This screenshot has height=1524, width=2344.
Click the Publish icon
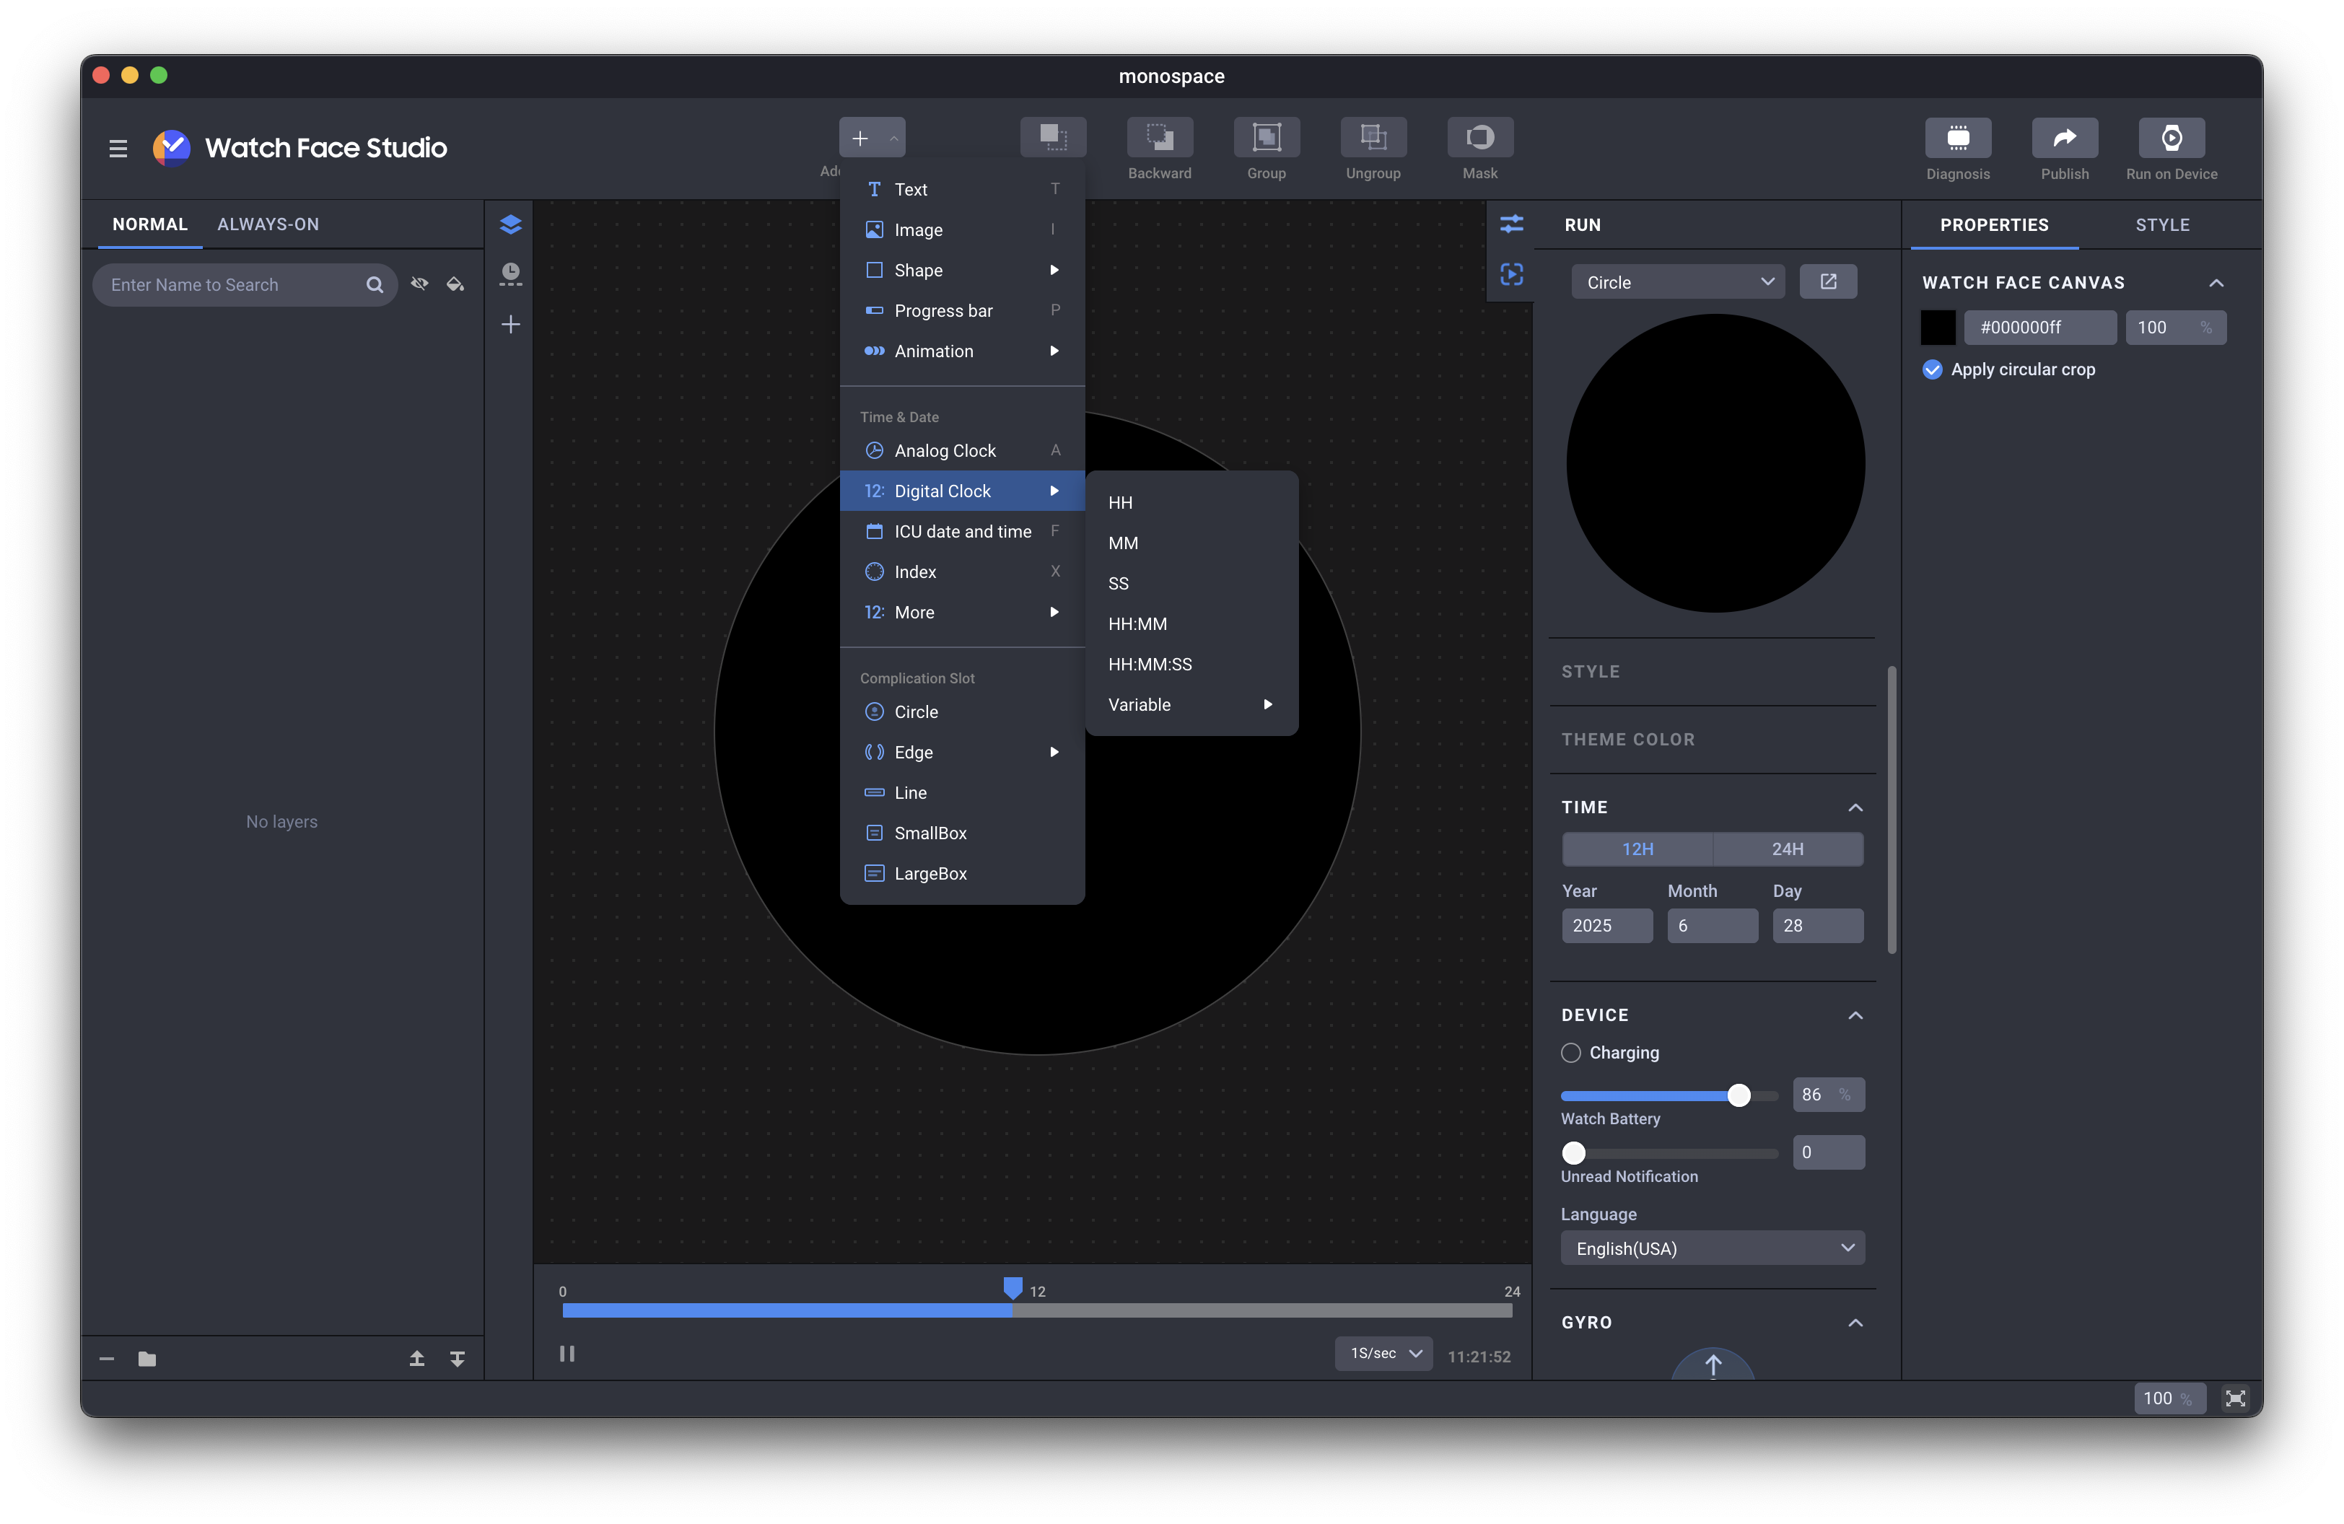[2064, 138]
